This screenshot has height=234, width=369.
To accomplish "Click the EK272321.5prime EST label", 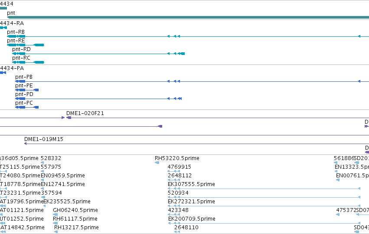I will click(x=191, y=202).
